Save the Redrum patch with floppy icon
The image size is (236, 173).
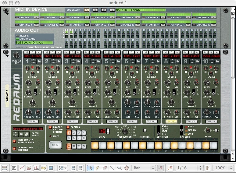pos(27,134)
